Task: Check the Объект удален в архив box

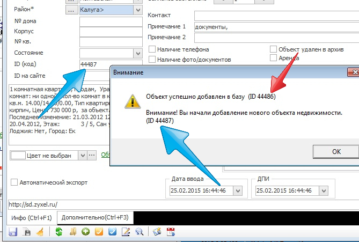Action: pyautogui.click(x=274, y=49)
